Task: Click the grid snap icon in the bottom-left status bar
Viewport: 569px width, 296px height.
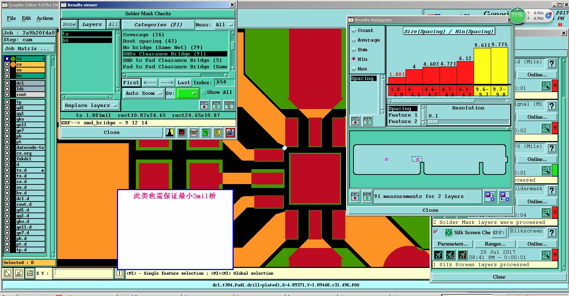Action: (x=30, y=273)
